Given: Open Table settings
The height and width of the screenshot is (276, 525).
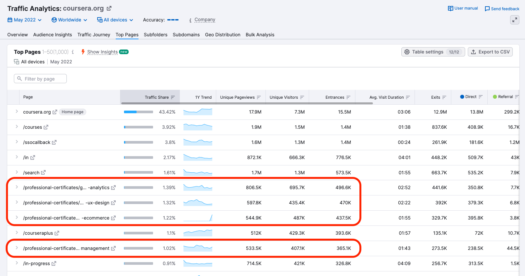Looking at the screenshot, I should click(x=433, y=52).
